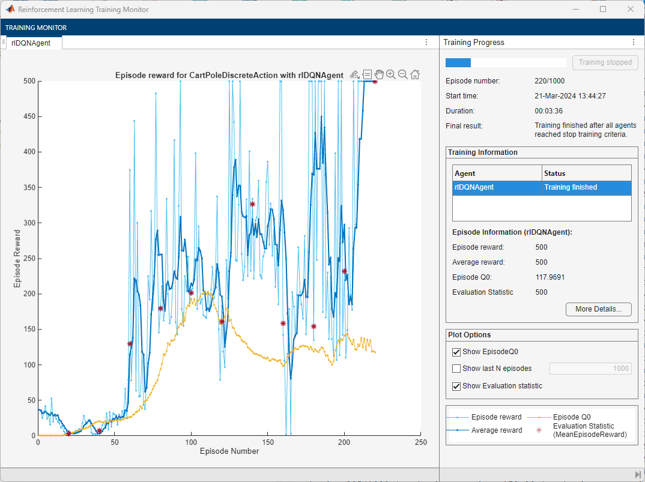645x482 pixels.
Task: Activate the zoom in magnifier
Action: (391, 74)
